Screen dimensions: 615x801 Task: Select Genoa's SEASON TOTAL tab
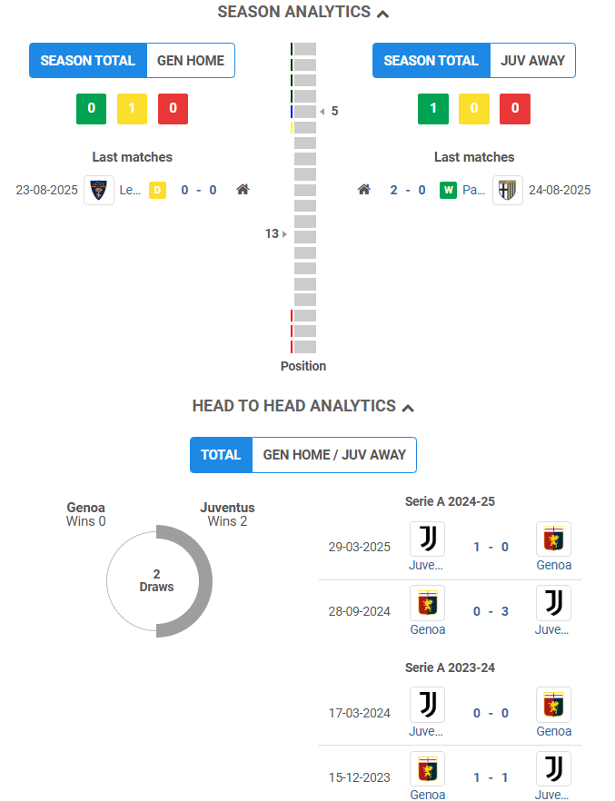(88, 61)
